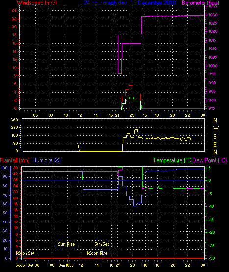Click the "24 hour graph day : 19 December 2018" title
The image size is (229, 272).
click(x=129, y=3)
